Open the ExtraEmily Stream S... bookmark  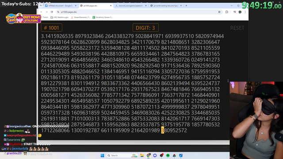tap(103, 17)
